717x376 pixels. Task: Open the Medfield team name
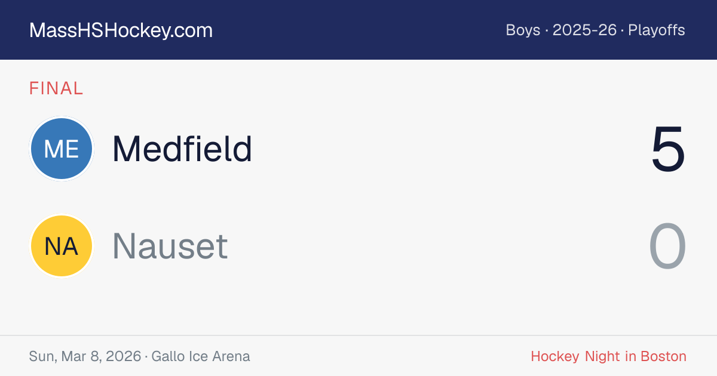point(182,149)
